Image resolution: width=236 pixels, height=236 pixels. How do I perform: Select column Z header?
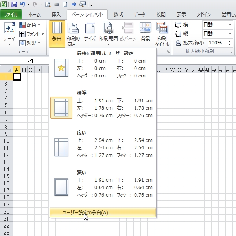194,70
